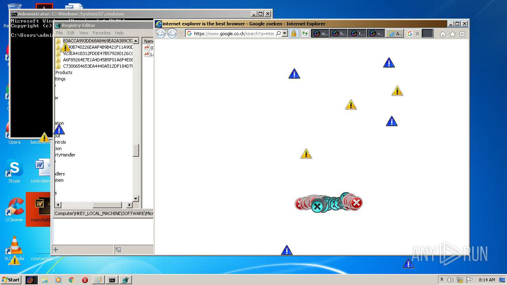This screenshot has width=507, height=285.
Task: Open the Registry Editor Edit menu
Action: coord(71,33)
